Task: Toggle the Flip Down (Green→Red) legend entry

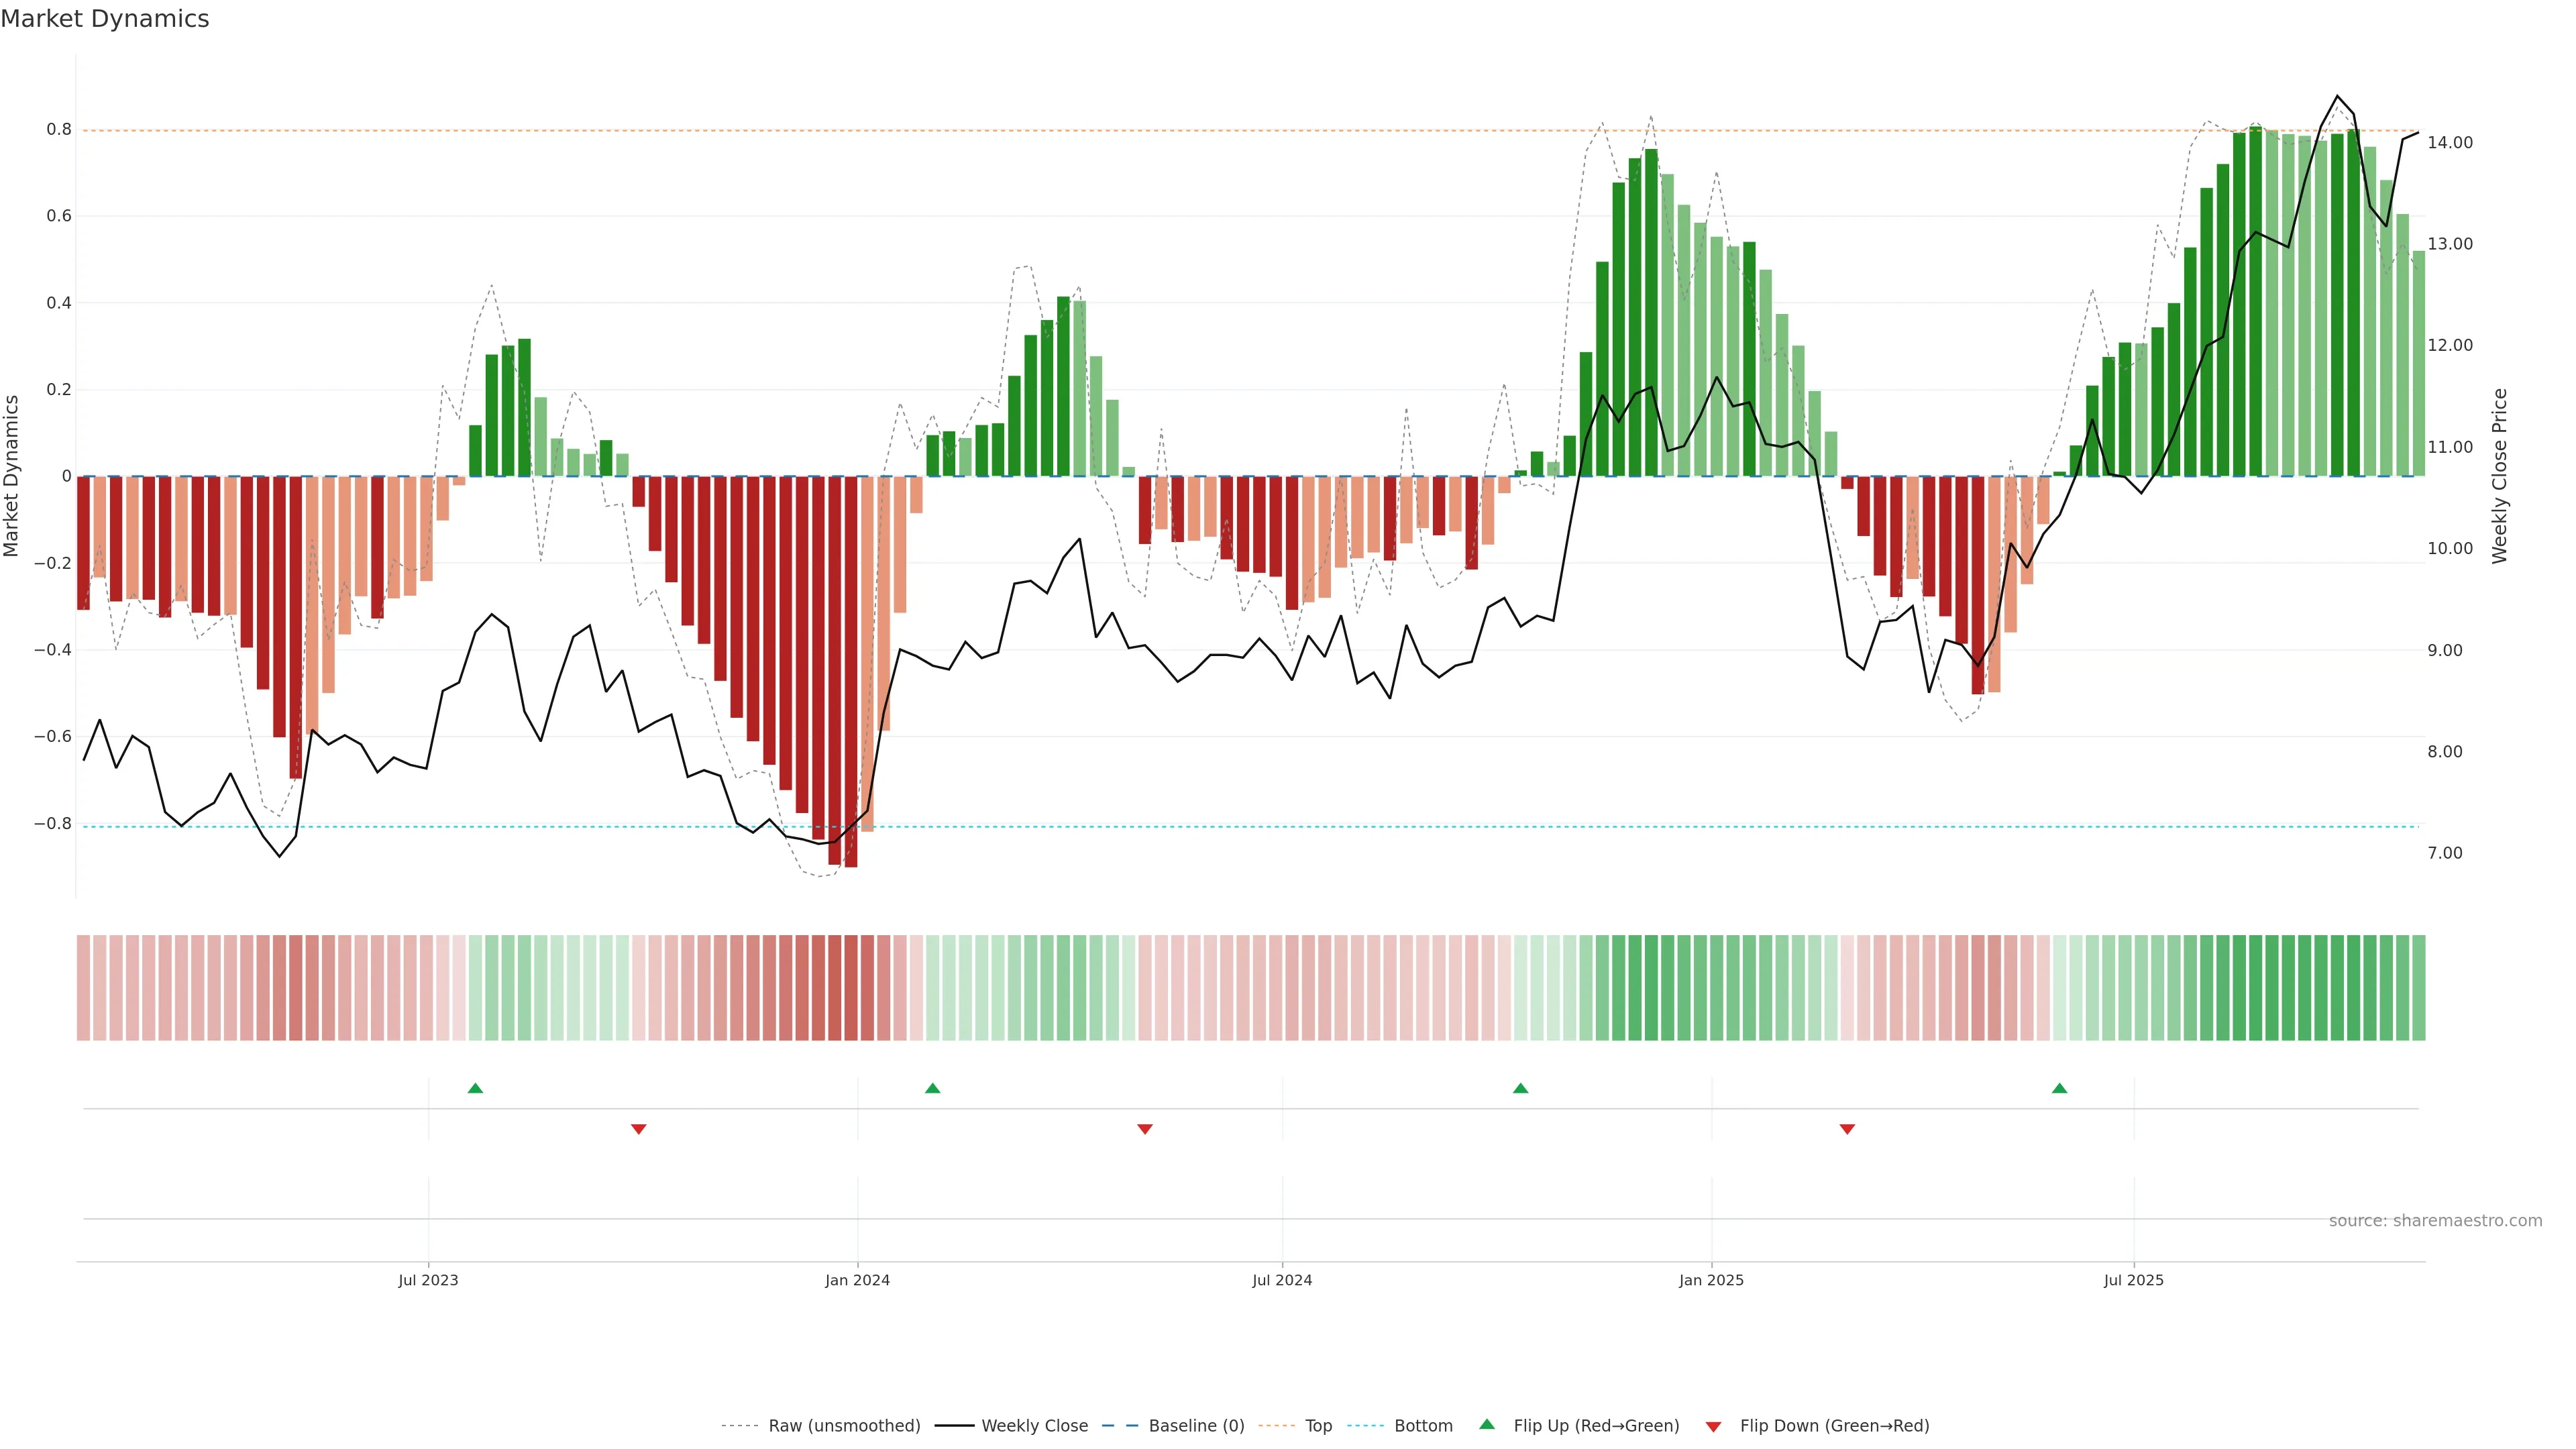Action: click(1834, 1426)
